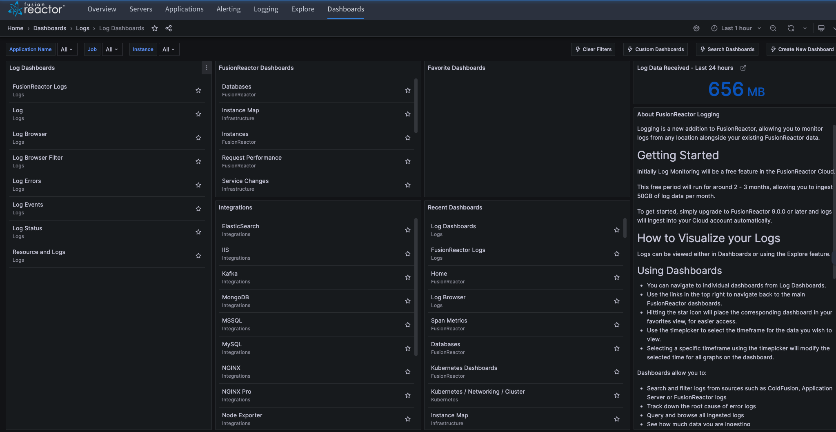Image resolution: width=836 pixels, height=432 pixels.
Task: Open the Servers tab
Action: tap(141, 9)
